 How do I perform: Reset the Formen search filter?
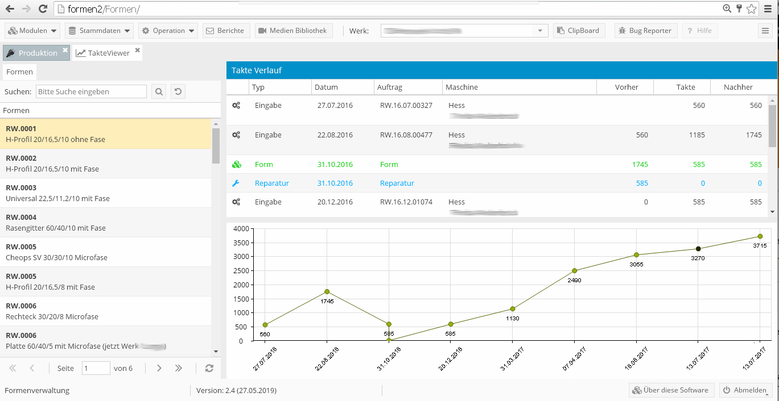tap(179, 91)
